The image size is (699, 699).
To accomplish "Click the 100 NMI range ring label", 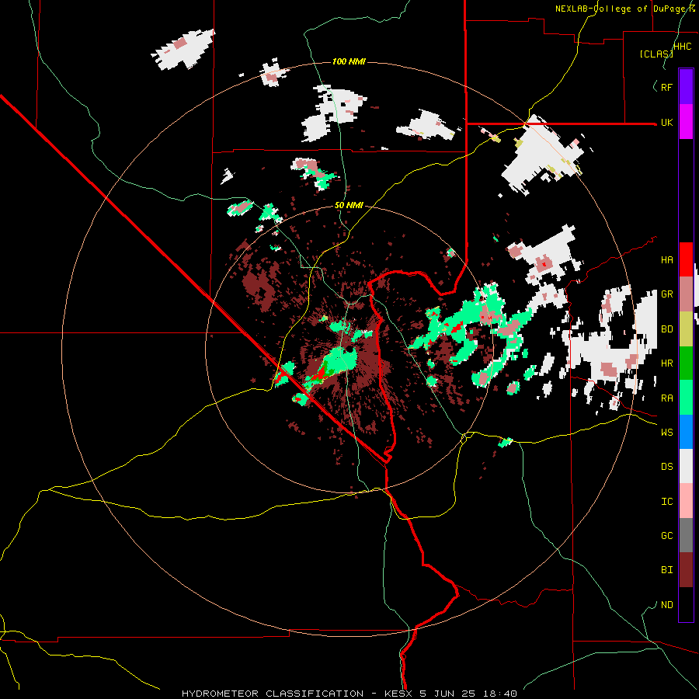I will [349, 61].
